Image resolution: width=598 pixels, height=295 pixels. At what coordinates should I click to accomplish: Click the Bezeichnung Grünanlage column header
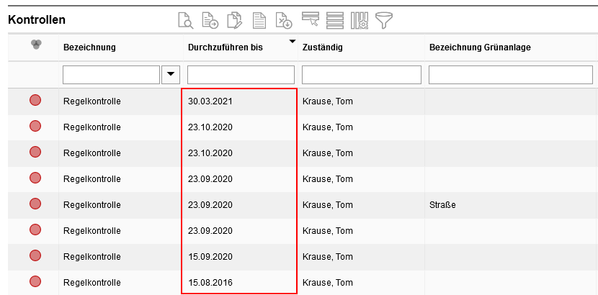pyautogui.click(x=480, y=47)
